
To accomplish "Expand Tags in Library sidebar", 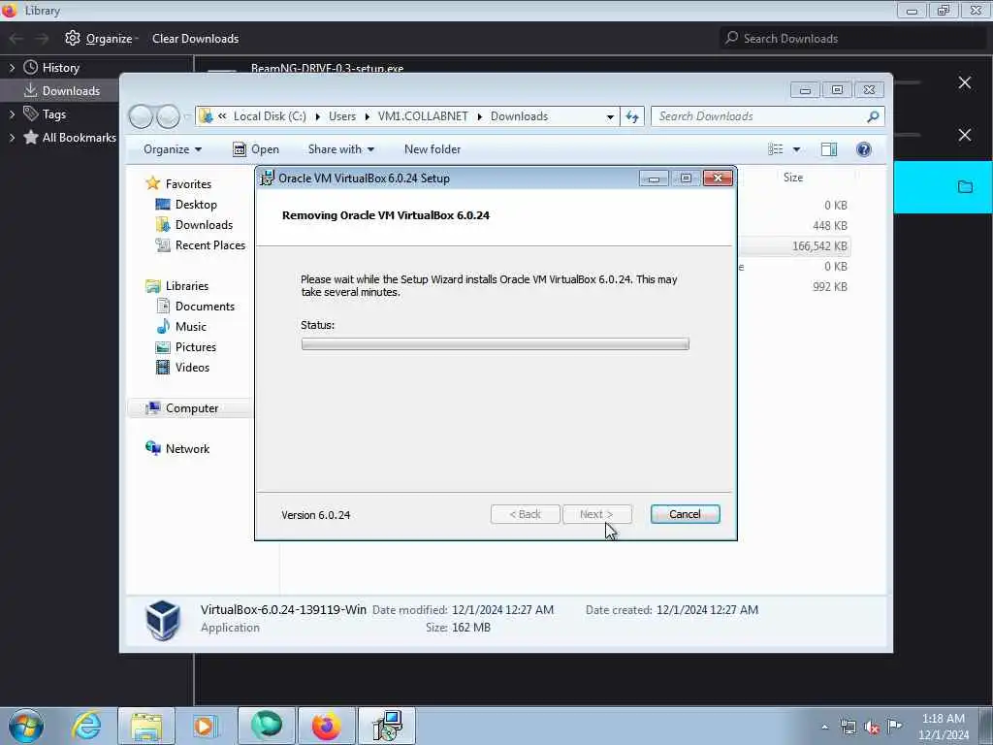I will pos(12,114).
